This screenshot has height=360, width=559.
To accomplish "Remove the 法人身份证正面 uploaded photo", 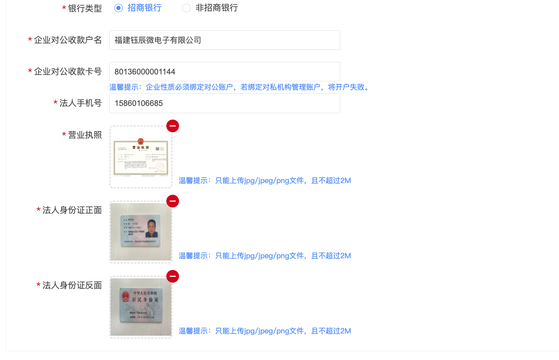I will [x=172, y=201].
